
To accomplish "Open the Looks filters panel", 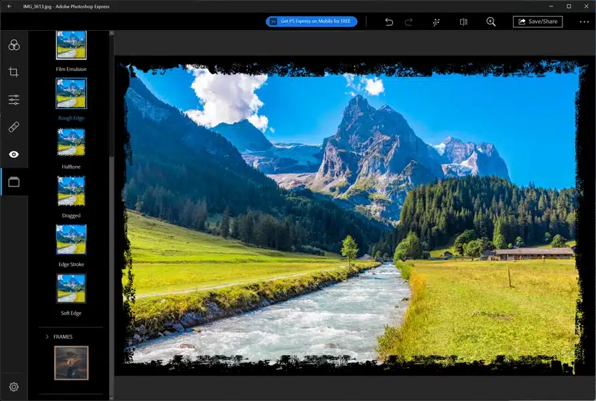I will point(13,44).
